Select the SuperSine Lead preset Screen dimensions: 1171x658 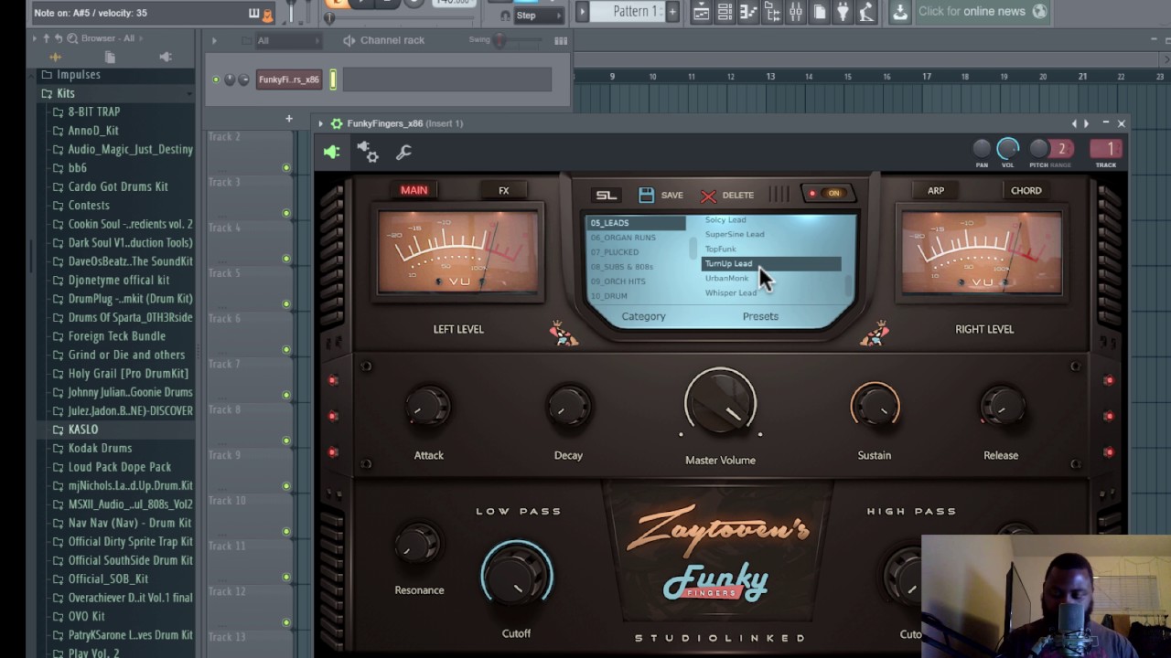coord(735,234)
